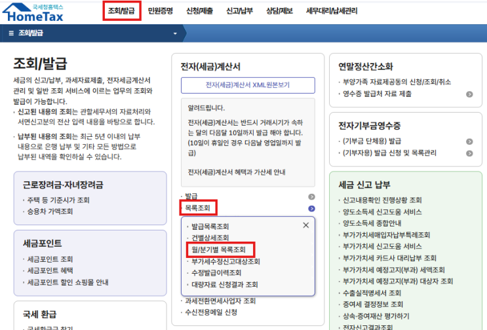Open 발급목록조회
The width and height of the screenshot is (487, 330).
pos(210,227)
